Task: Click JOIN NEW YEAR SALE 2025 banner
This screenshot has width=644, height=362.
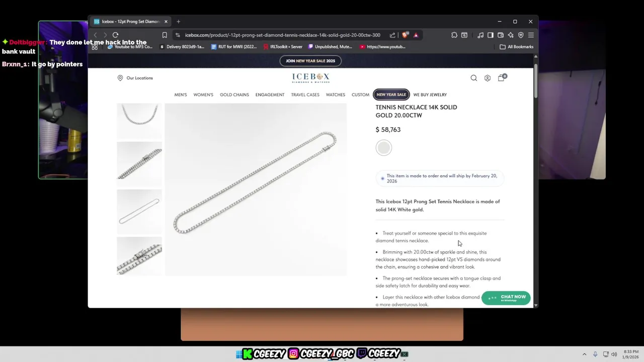Action: (310, 61)
